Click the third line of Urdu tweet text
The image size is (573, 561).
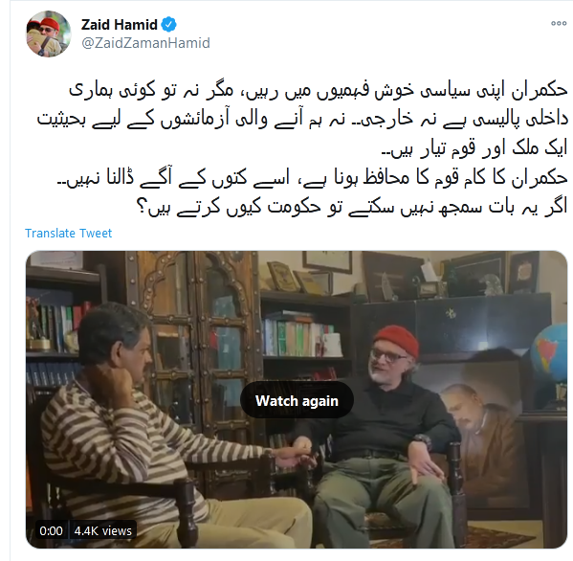coord(474,148)
